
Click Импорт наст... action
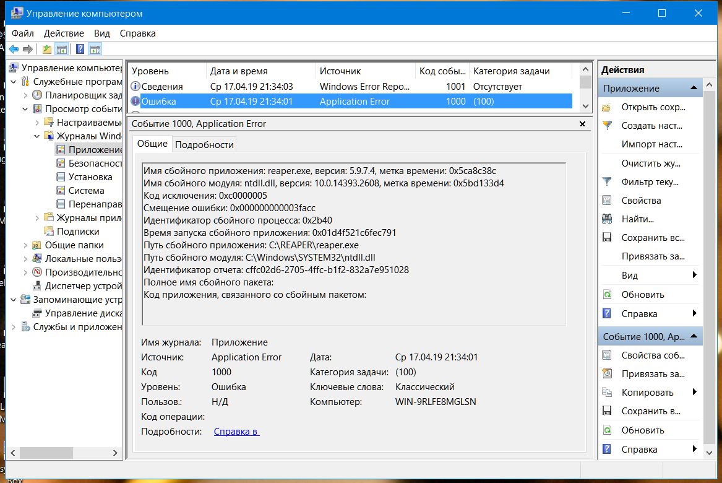(x=651, y=144)
